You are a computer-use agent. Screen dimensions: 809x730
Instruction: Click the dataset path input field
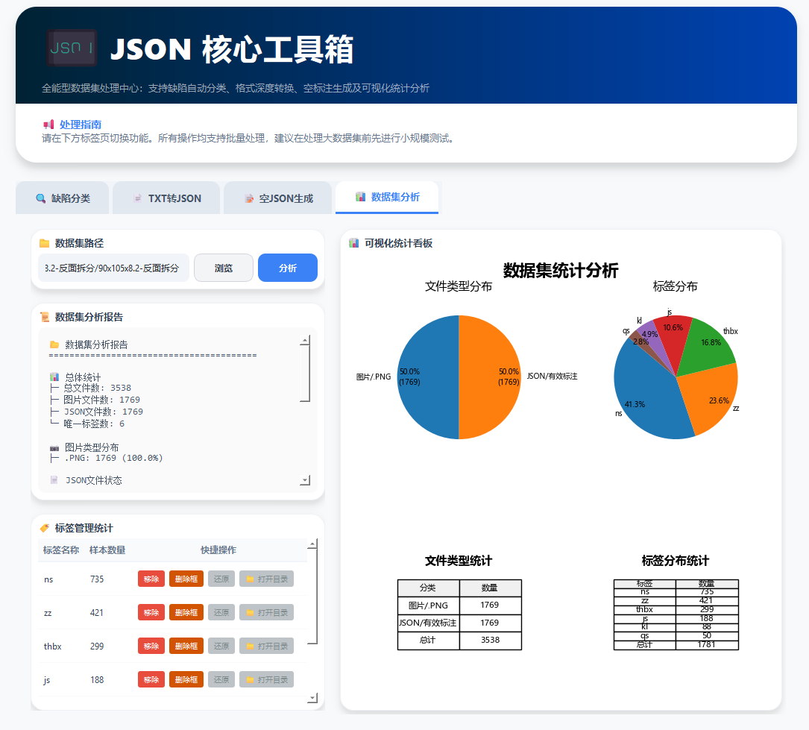point(113,268)
